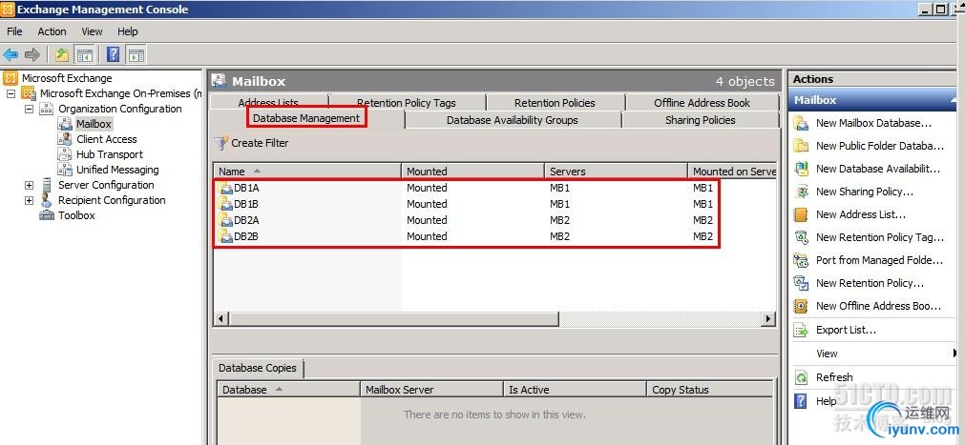Image resolution: width=965 pixels, height=445 pixels.
Task: Click the New Offline Address Book icon
Action: click(801, 306)
